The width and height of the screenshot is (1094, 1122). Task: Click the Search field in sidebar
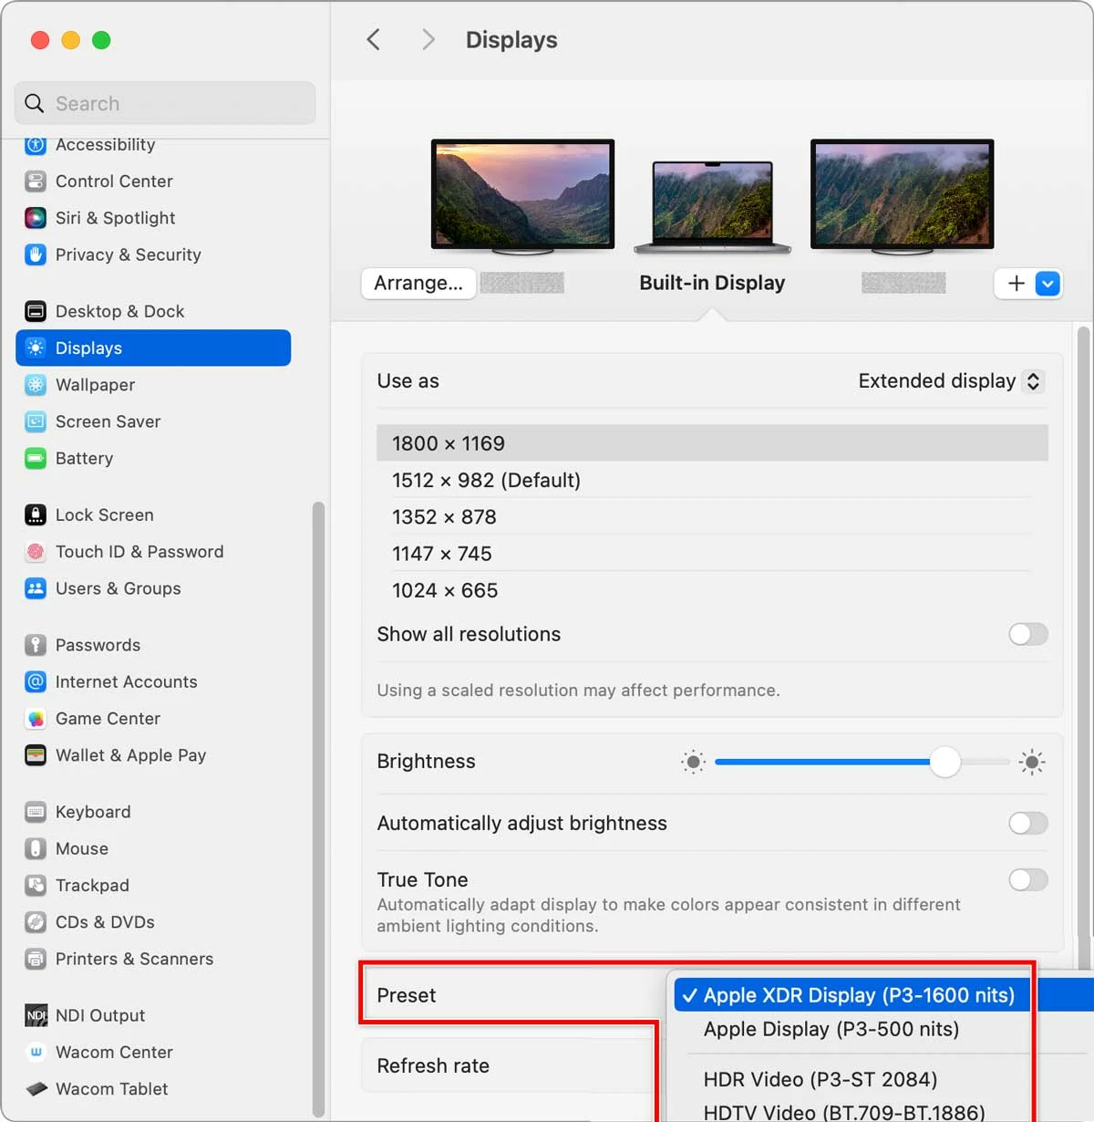click(165, 103)
